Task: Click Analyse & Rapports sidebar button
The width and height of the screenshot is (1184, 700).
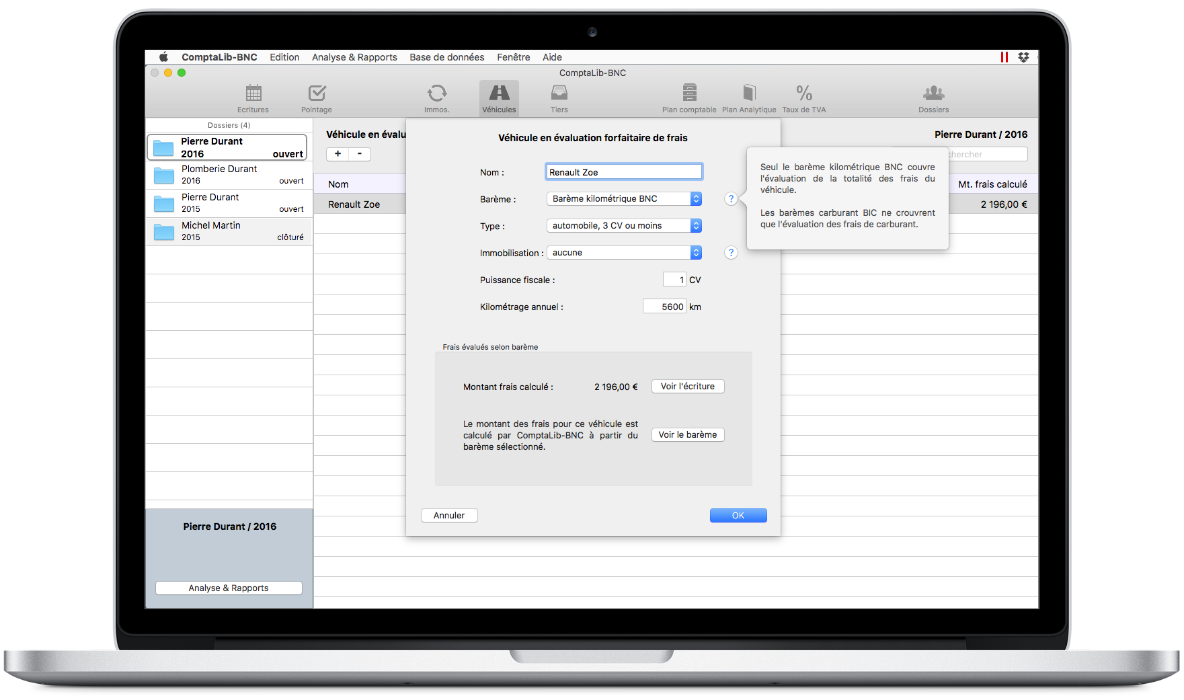Action: pyautogui.click(x=229, y=588)
